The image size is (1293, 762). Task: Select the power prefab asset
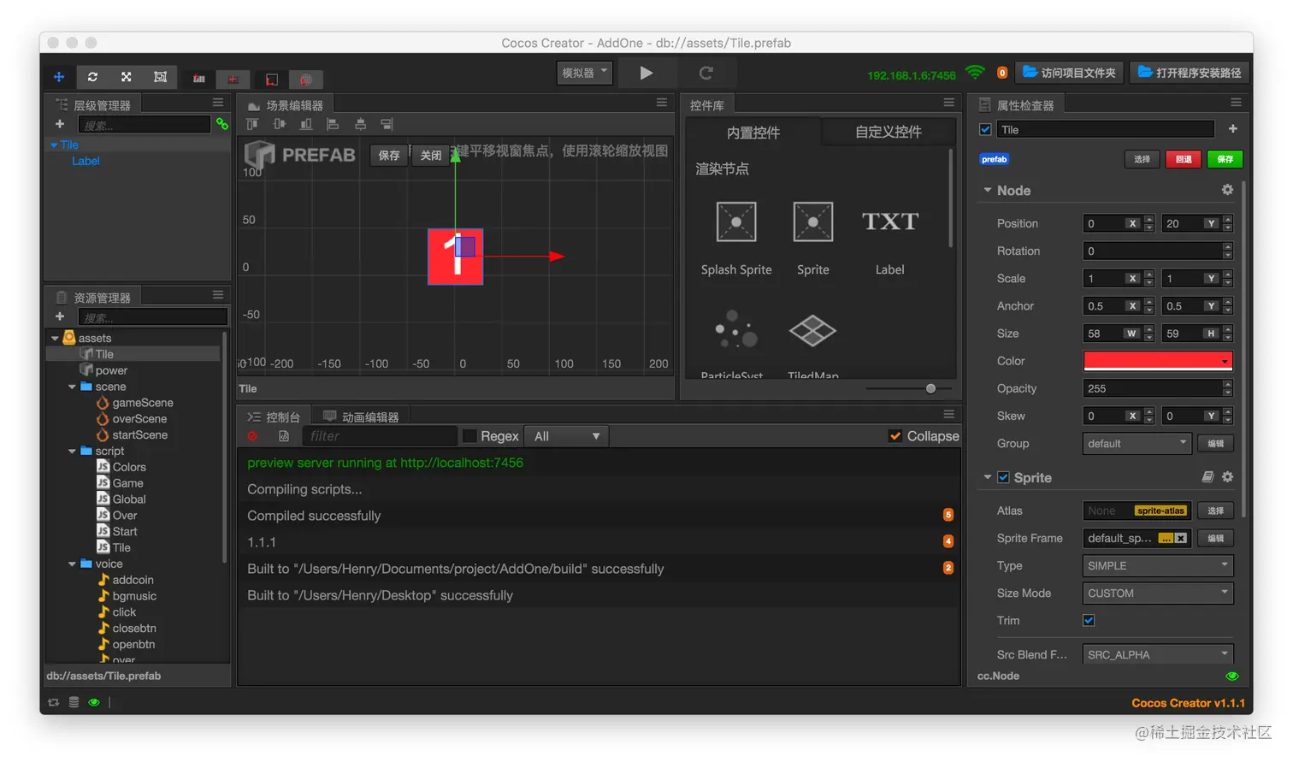coord(111,370)
